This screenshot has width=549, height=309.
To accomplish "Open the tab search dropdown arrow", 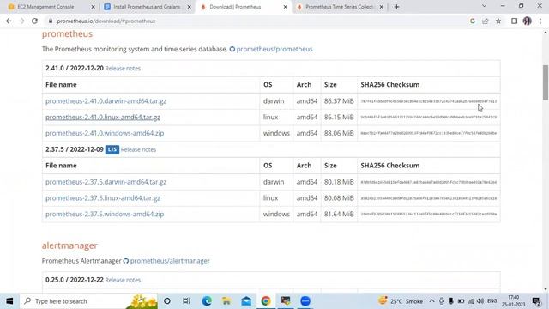I will coord(484,6).
